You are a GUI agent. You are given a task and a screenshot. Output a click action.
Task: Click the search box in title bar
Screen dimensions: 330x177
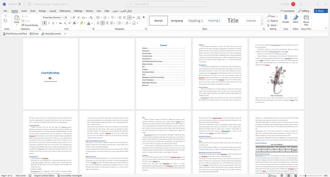166,4
